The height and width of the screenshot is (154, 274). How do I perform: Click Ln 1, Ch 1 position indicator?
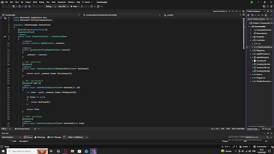coord(215,129)
